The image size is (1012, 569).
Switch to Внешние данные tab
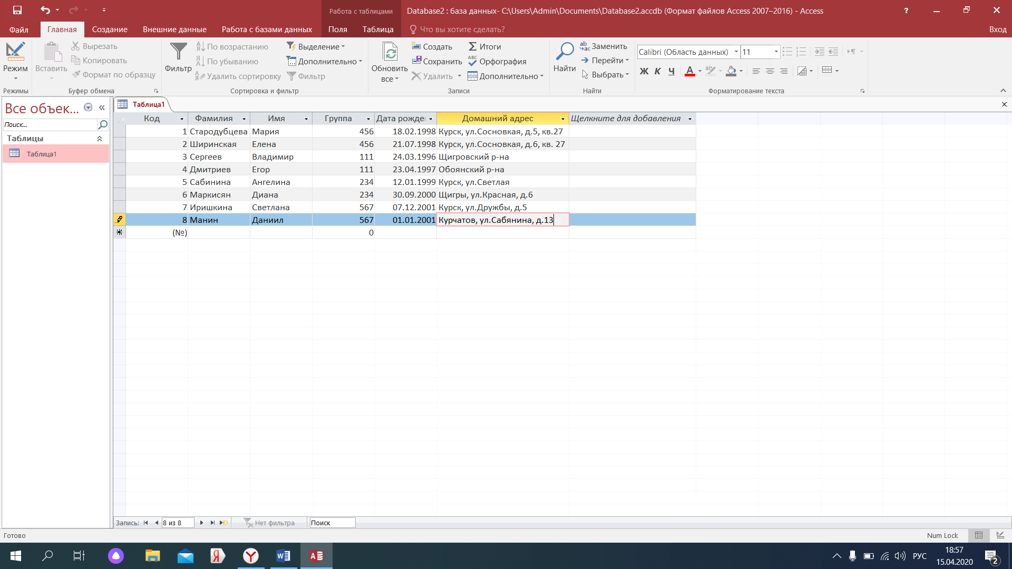point(174,30)
